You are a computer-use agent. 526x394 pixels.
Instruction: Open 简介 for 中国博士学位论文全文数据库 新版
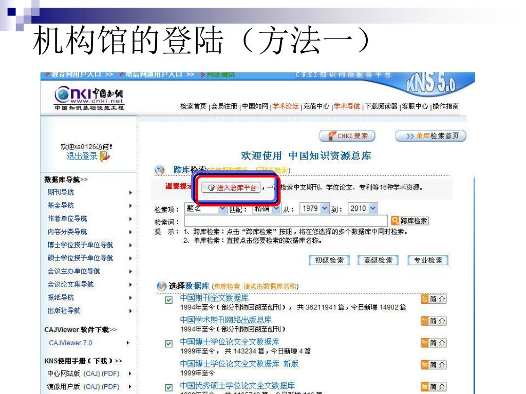click(434, 365)
